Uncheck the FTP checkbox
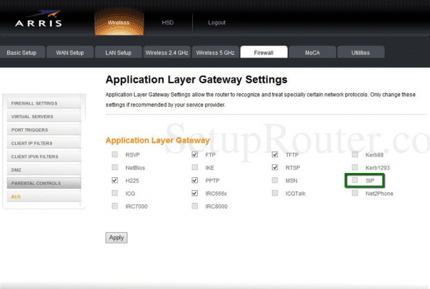Viewport: 430px width, 289px height. point(195,154)
